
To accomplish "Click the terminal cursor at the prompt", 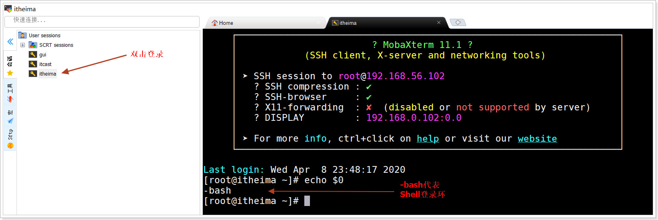I will pyautogui.click(x=307, y=201).
